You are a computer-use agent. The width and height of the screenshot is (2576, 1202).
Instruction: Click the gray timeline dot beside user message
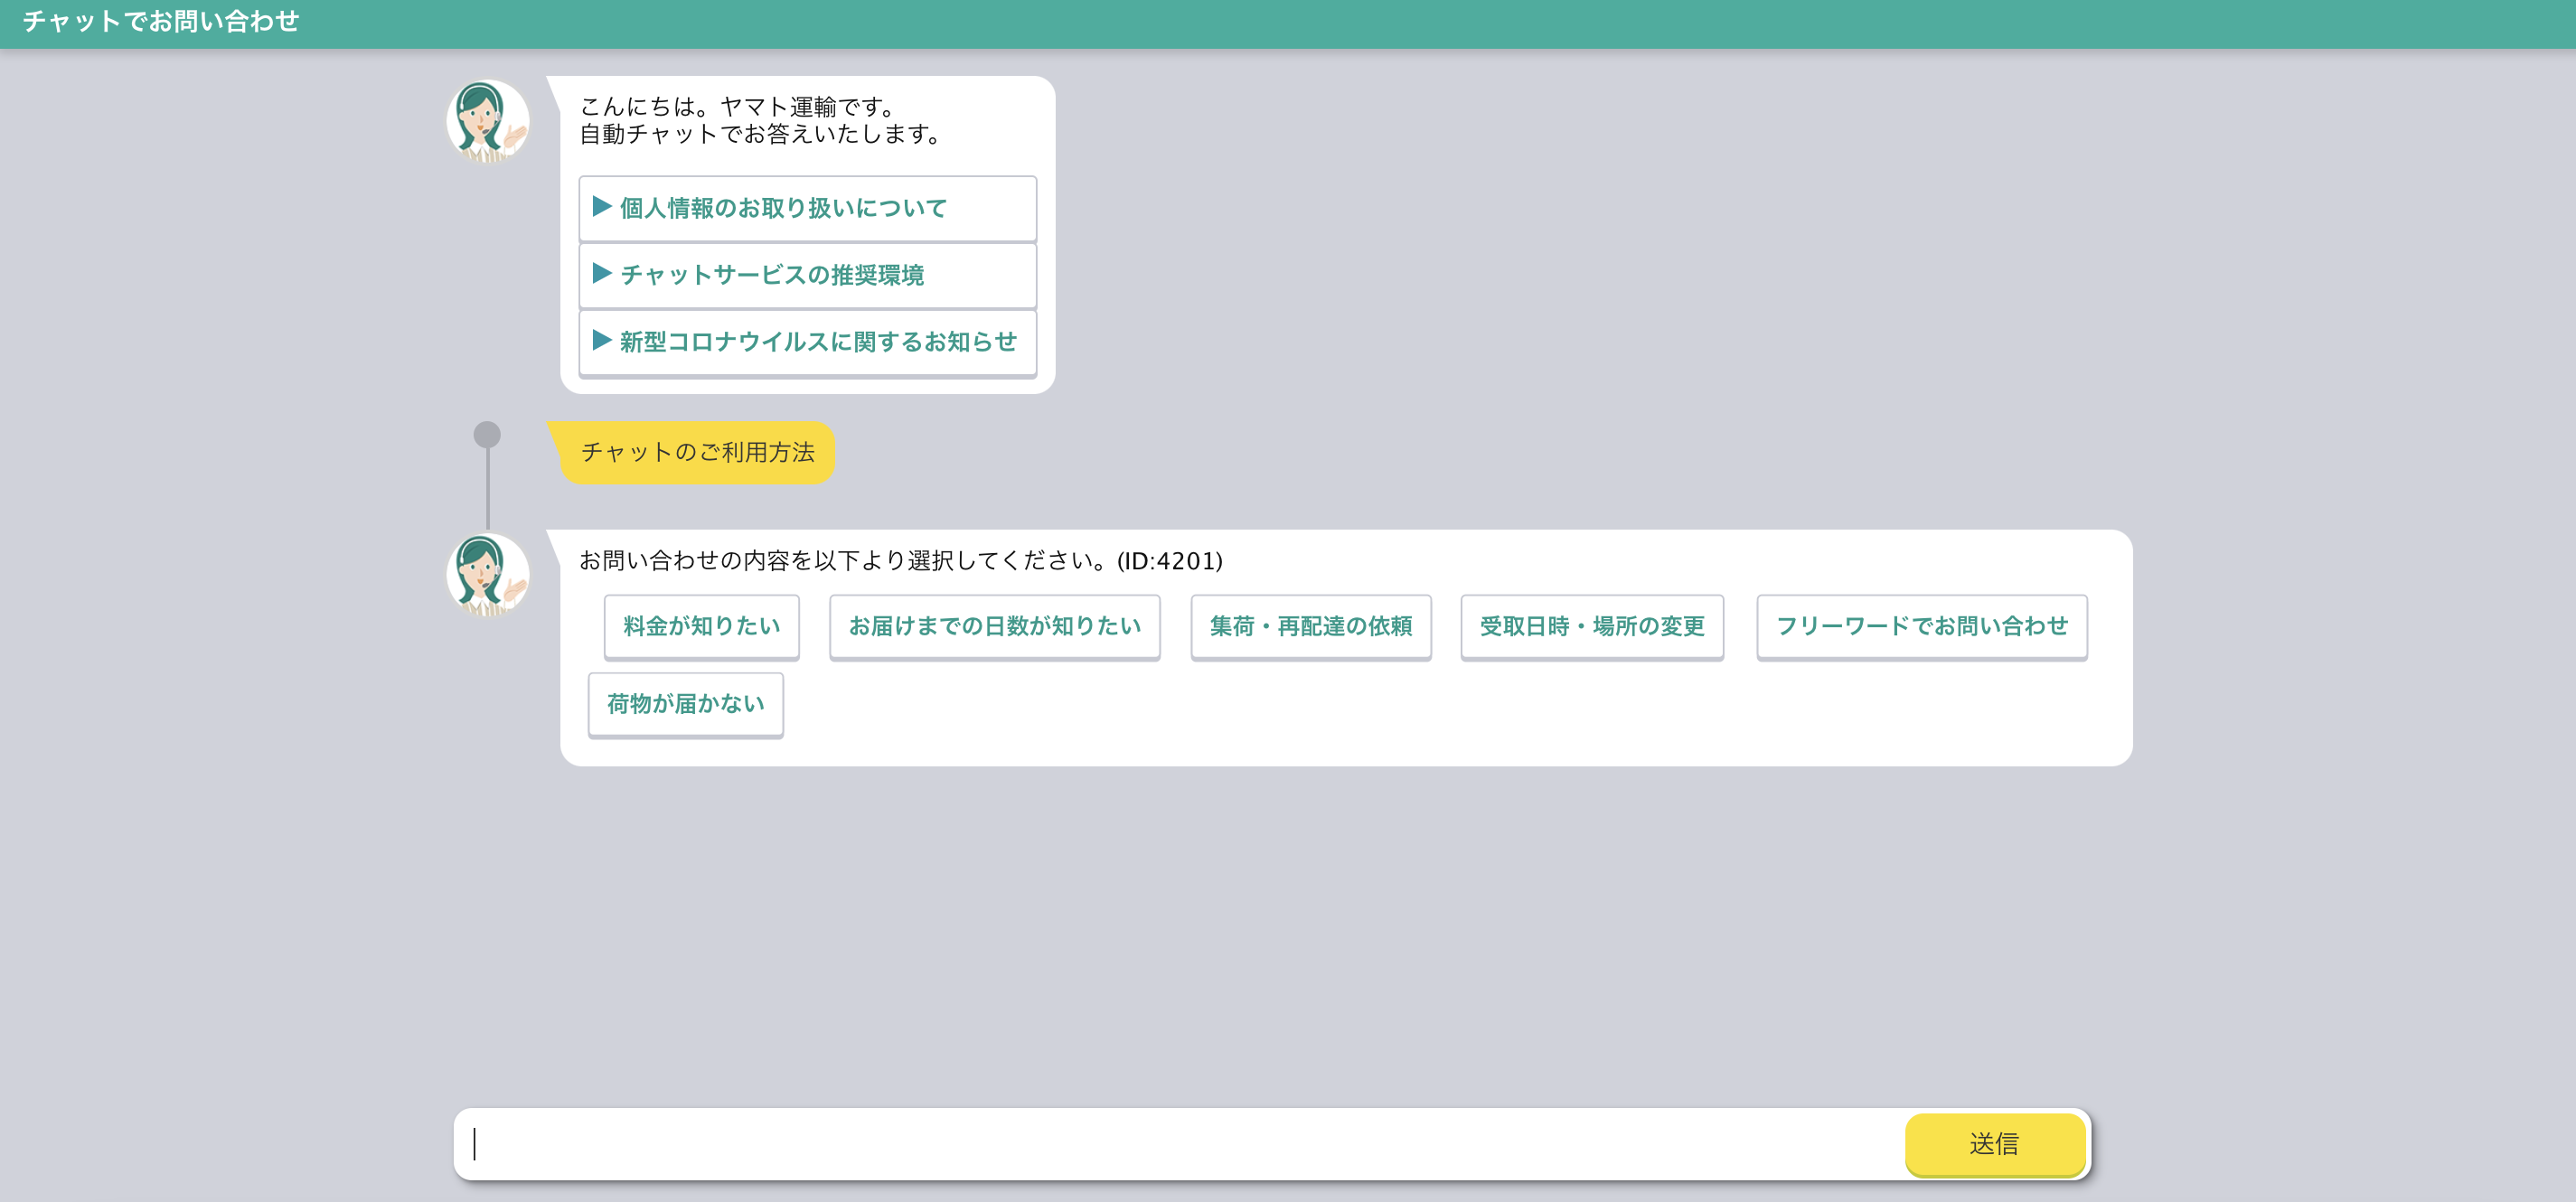tap(487, 434)
